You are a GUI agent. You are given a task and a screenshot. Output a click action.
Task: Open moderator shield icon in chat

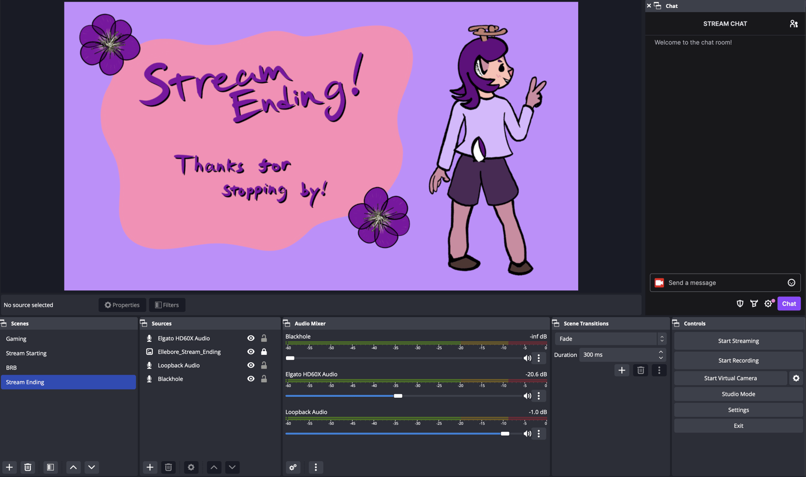tap(740, 303)
